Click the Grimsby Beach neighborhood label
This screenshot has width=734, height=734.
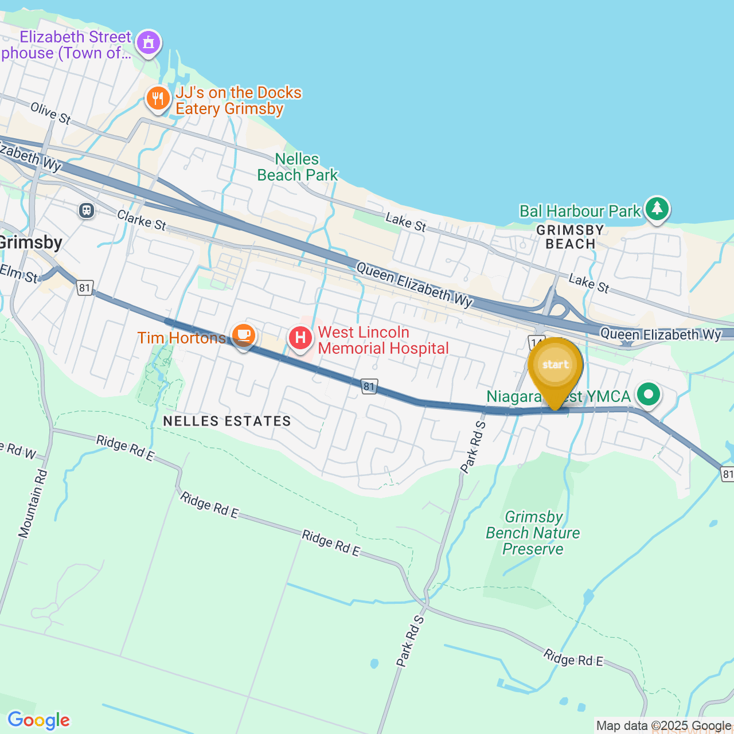(x=570, y=237)
